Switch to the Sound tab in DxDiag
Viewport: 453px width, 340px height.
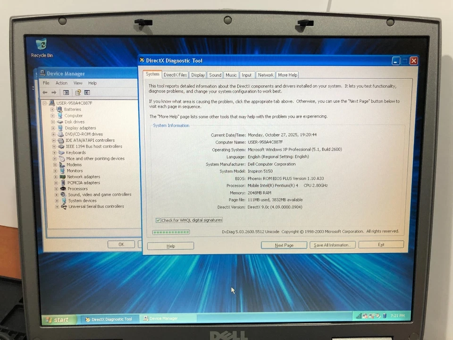pyautogui.click(x=215, y=75)
